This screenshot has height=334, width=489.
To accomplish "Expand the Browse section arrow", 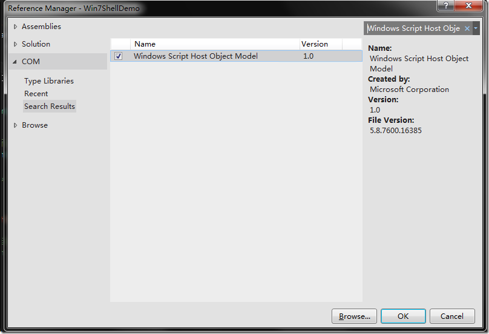I will coord(15,125).
